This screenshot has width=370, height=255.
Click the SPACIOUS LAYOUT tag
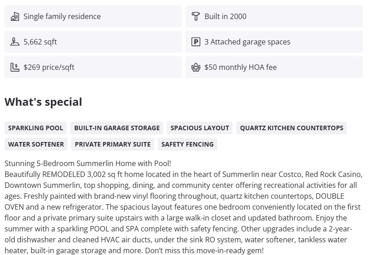coord(200,128)
